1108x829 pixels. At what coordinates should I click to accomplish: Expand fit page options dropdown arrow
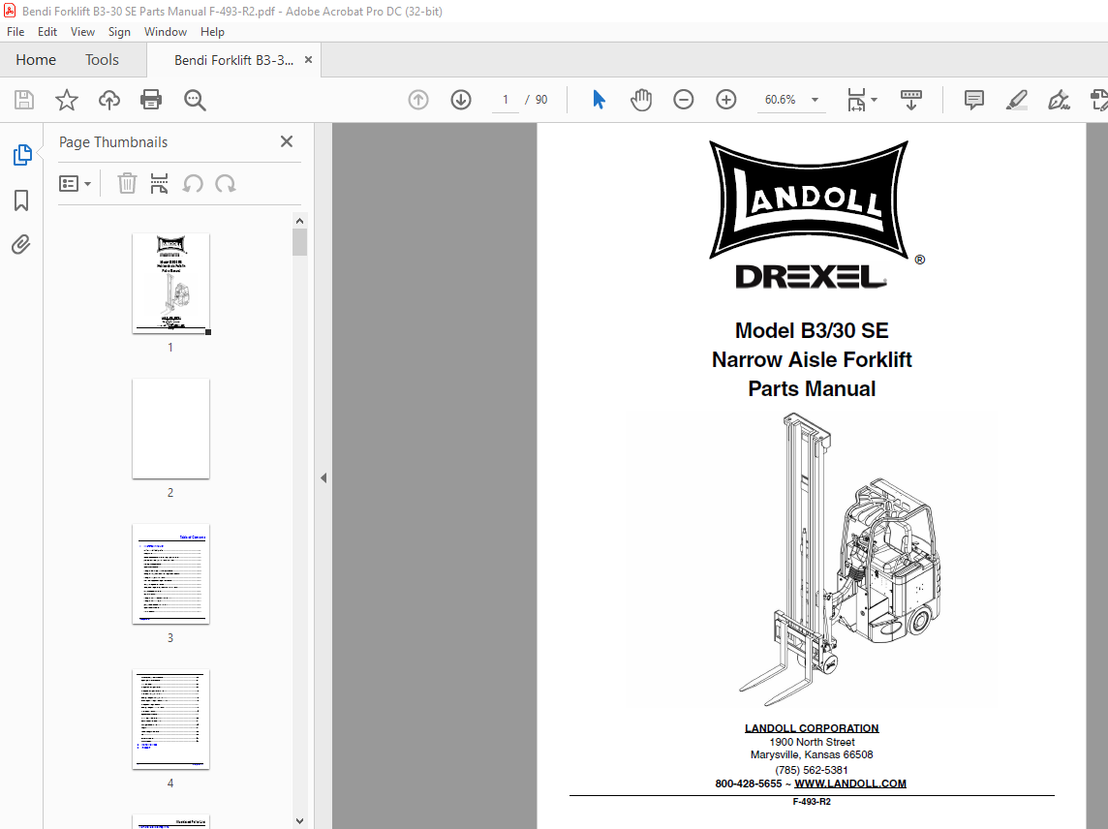[875, 100]
